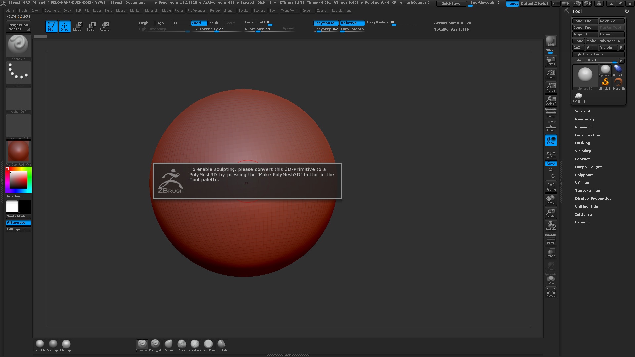The width and height of the screenshot is (635, 357).
Task: Open the Brush menu
Action: click(22, 11)
